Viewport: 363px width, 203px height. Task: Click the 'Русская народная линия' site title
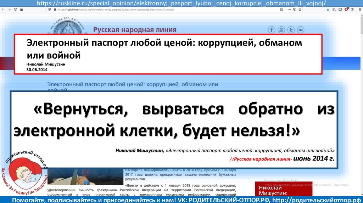[x=135, y=30]
